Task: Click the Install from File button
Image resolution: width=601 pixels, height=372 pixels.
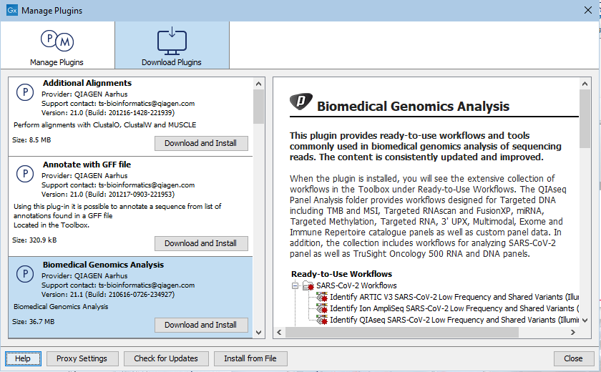Action: pyautogui.click(x=250, y=358)
